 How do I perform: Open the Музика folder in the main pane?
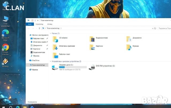click(x=132, y=47)
